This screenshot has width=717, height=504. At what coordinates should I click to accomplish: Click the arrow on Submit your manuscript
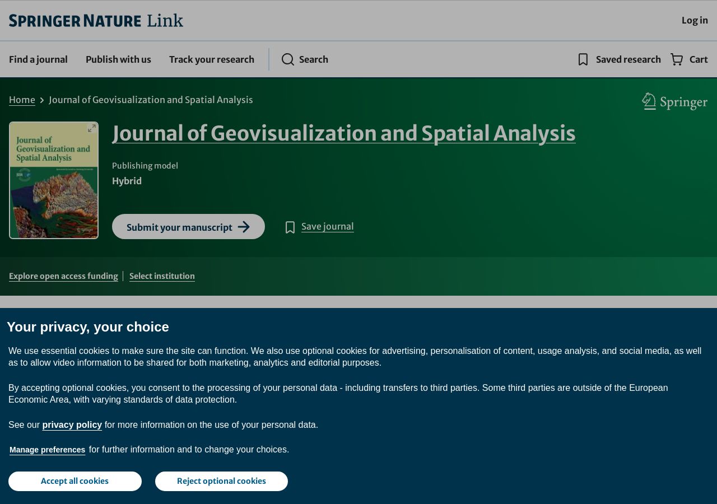tap(244, 227)
